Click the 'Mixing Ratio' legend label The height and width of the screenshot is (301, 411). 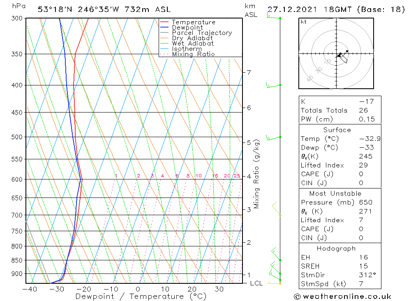pyautogui.click(x=194, y=54)
